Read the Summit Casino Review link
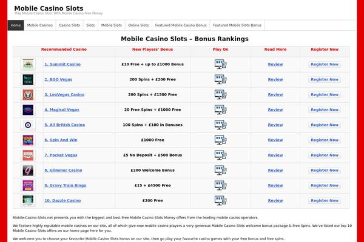 [275, 64]
